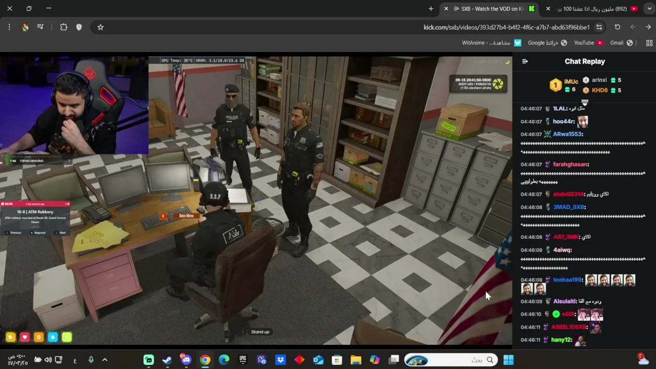656x369 pixels.
Task: Click chat username farahghasan
Action: click(x=570, y=164)
